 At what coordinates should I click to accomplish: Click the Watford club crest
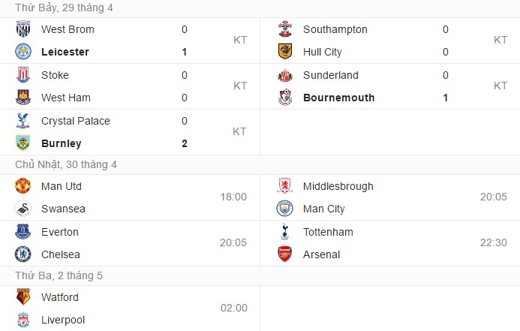(x=23, y=297)
